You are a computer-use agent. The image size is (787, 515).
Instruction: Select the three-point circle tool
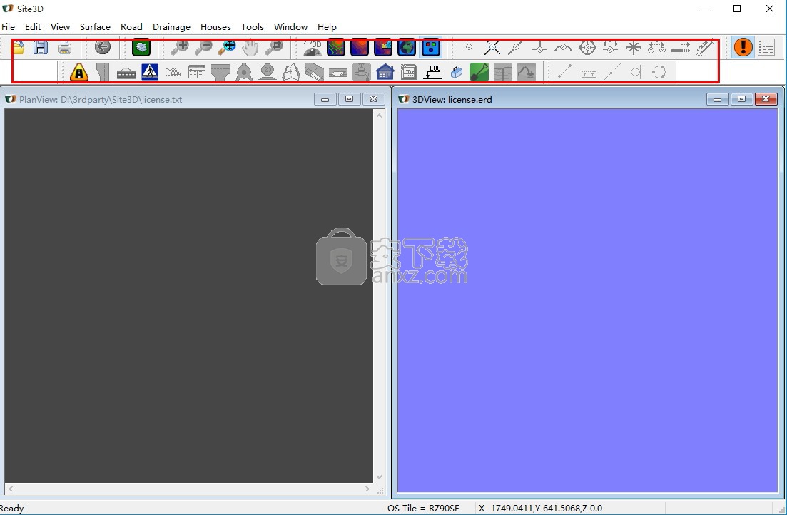[x=659, y=72]
